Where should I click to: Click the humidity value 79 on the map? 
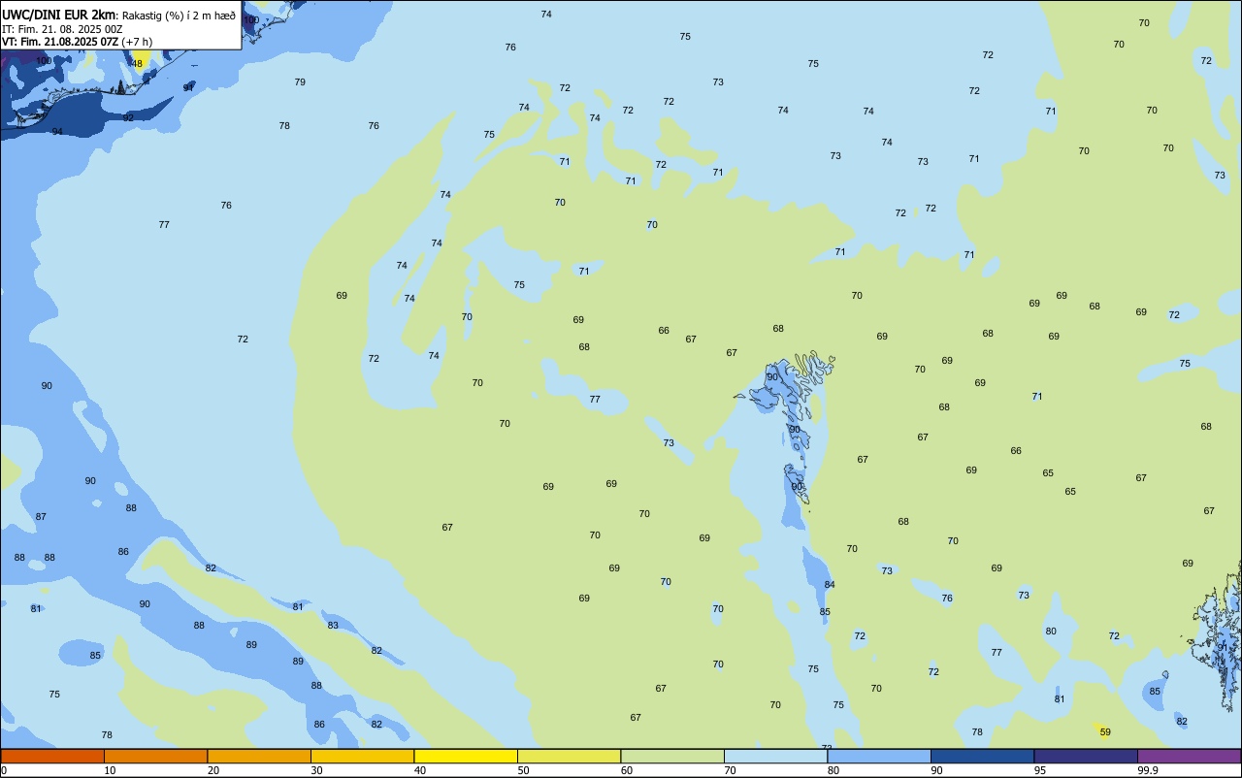pos(300,82)
